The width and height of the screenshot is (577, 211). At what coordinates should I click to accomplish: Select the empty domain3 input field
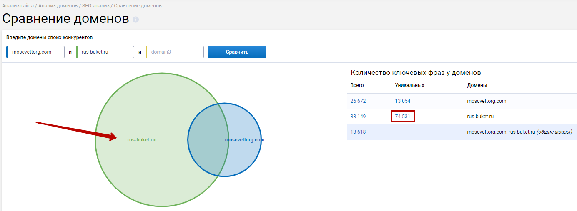[x=176, y=52]
